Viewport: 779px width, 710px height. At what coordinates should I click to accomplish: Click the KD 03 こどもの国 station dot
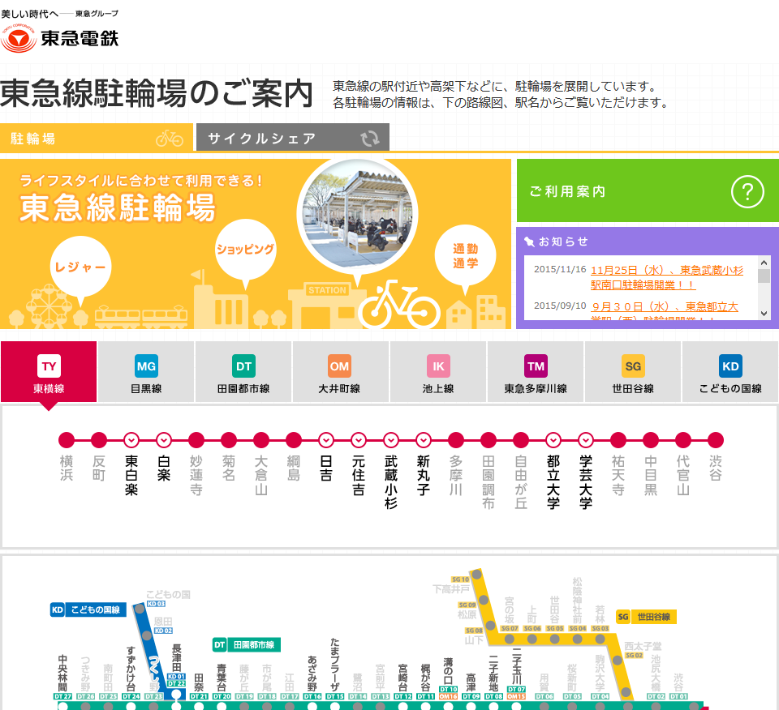point(140,609)
